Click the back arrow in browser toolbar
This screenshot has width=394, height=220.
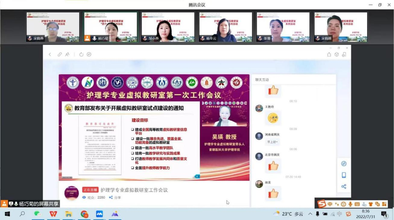[50, 55]
